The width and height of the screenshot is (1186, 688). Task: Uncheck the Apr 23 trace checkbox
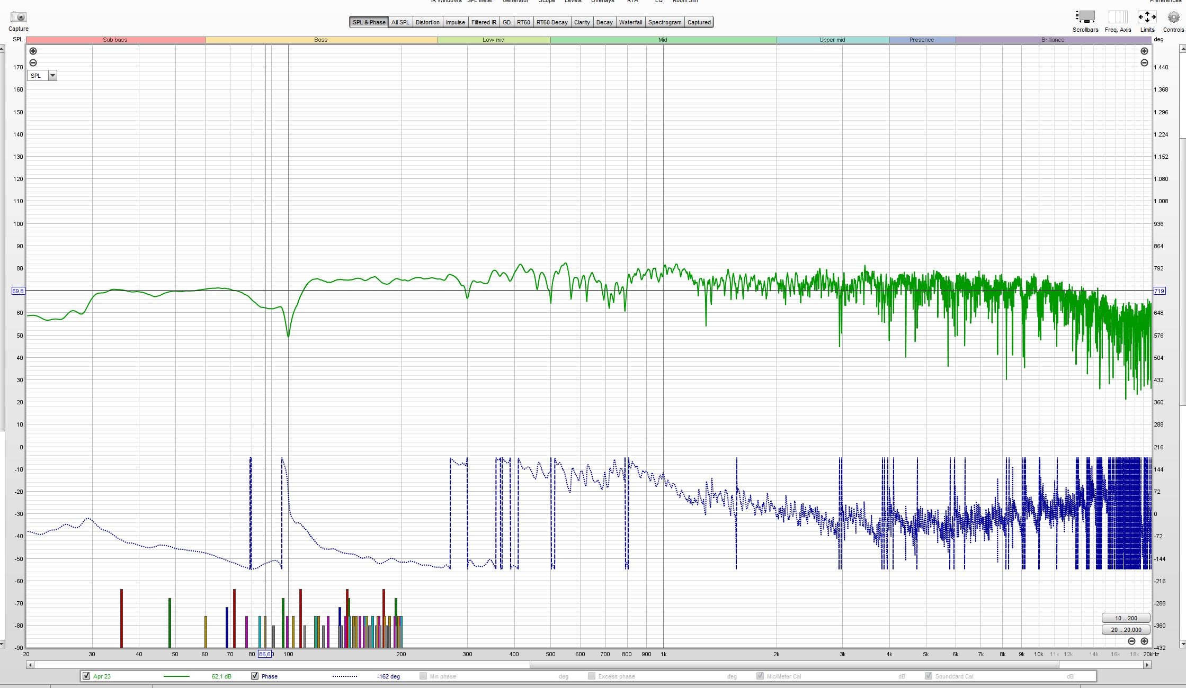pyautogui.click(x=86, y=676)
